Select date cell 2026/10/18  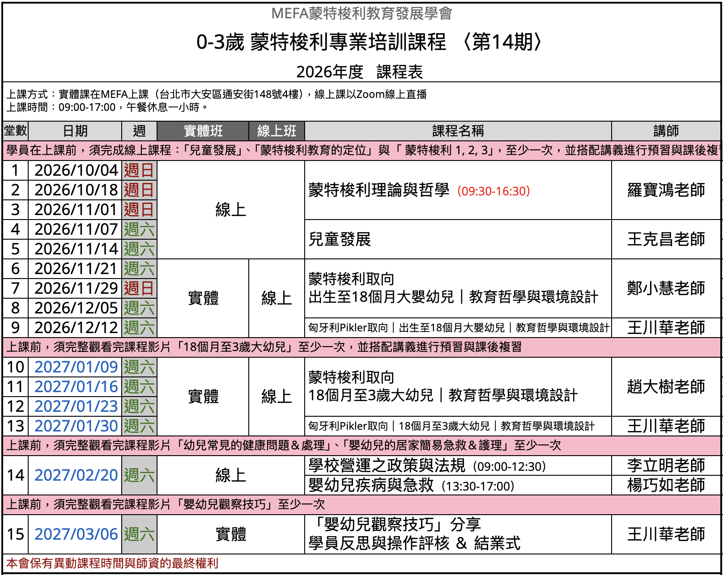tap(76, 190)
